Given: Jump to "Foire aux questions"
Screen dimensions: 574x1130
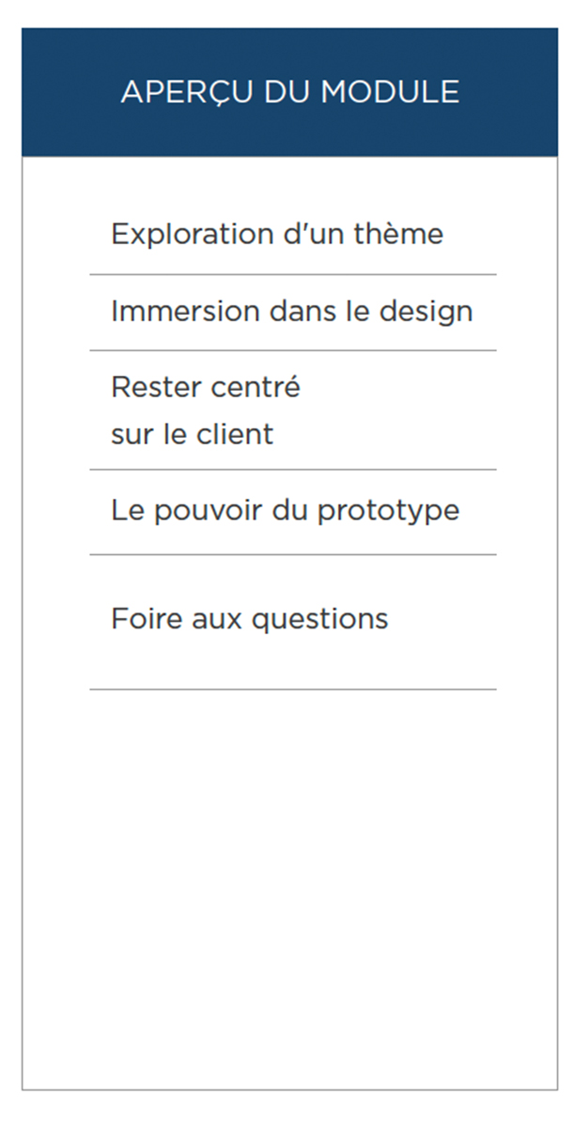Looking at the screenshot, I should coord(249,619).
